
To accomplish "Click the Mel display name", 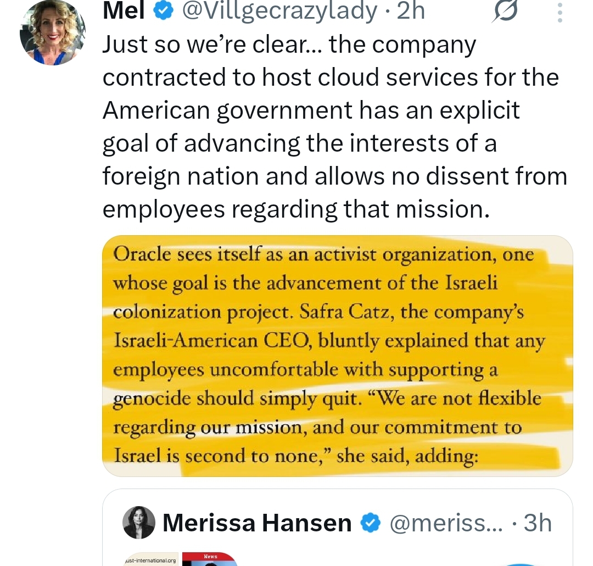I will point(124,11).
